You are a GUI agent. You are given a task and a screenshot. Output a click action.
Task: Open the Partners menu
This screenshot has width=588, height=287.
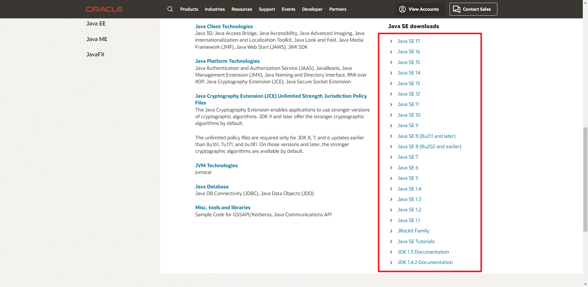pos(338,9)
